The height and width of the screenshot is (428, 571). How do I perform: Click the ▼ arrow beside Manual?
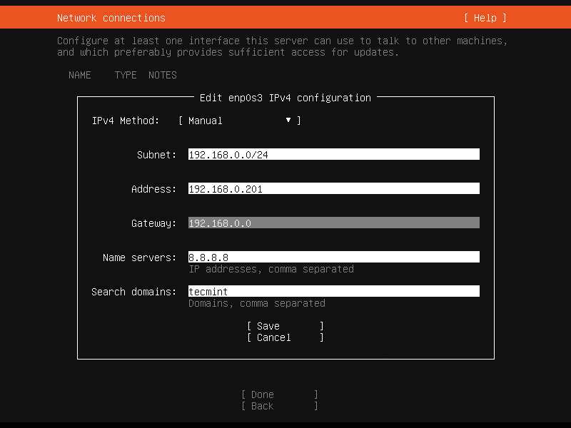(x=288, y=121)
